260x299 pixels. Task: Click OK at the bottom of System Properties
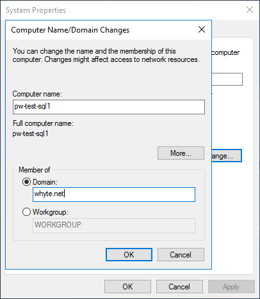click(x=127, y=287)
